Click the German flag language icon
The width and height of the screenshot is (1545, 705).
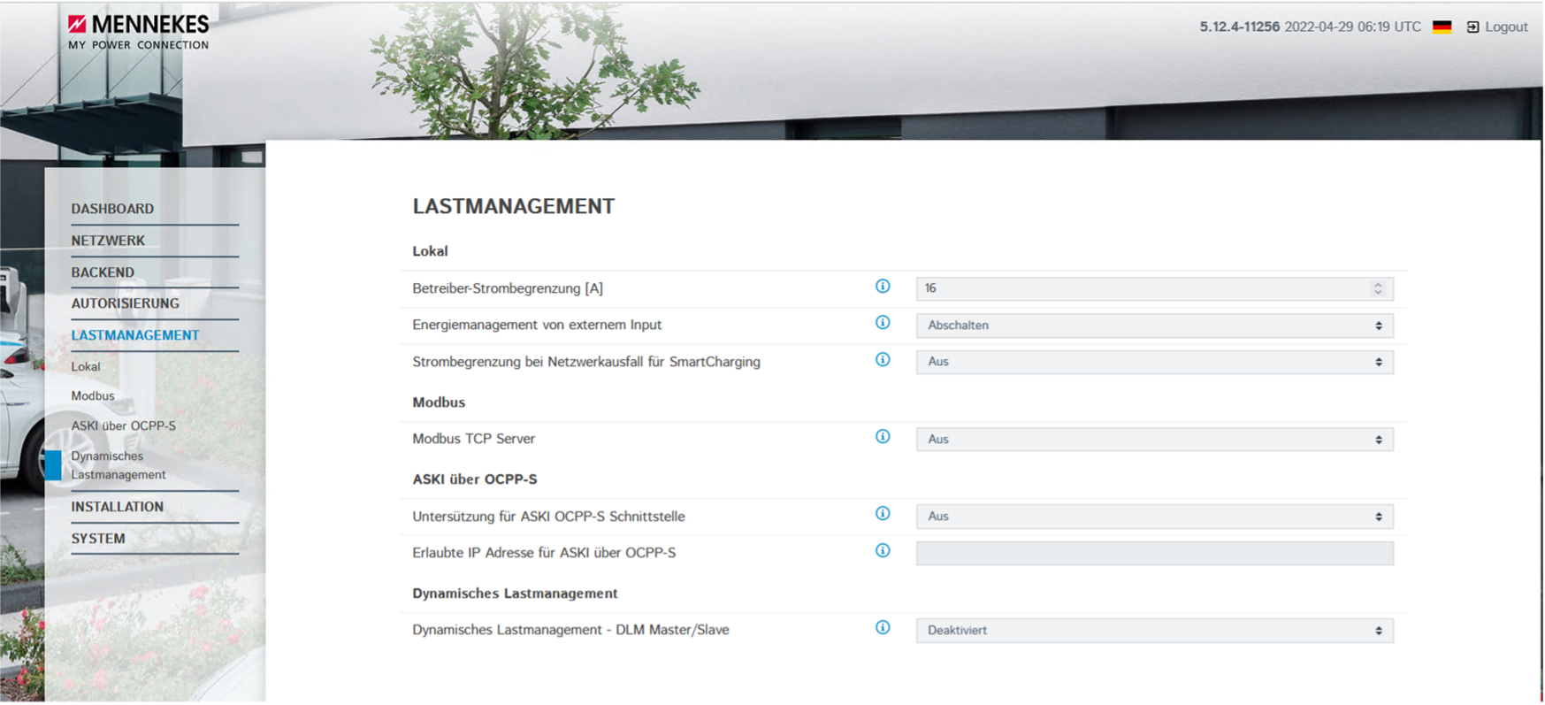pyautogui.click(x=1442, y=27)
